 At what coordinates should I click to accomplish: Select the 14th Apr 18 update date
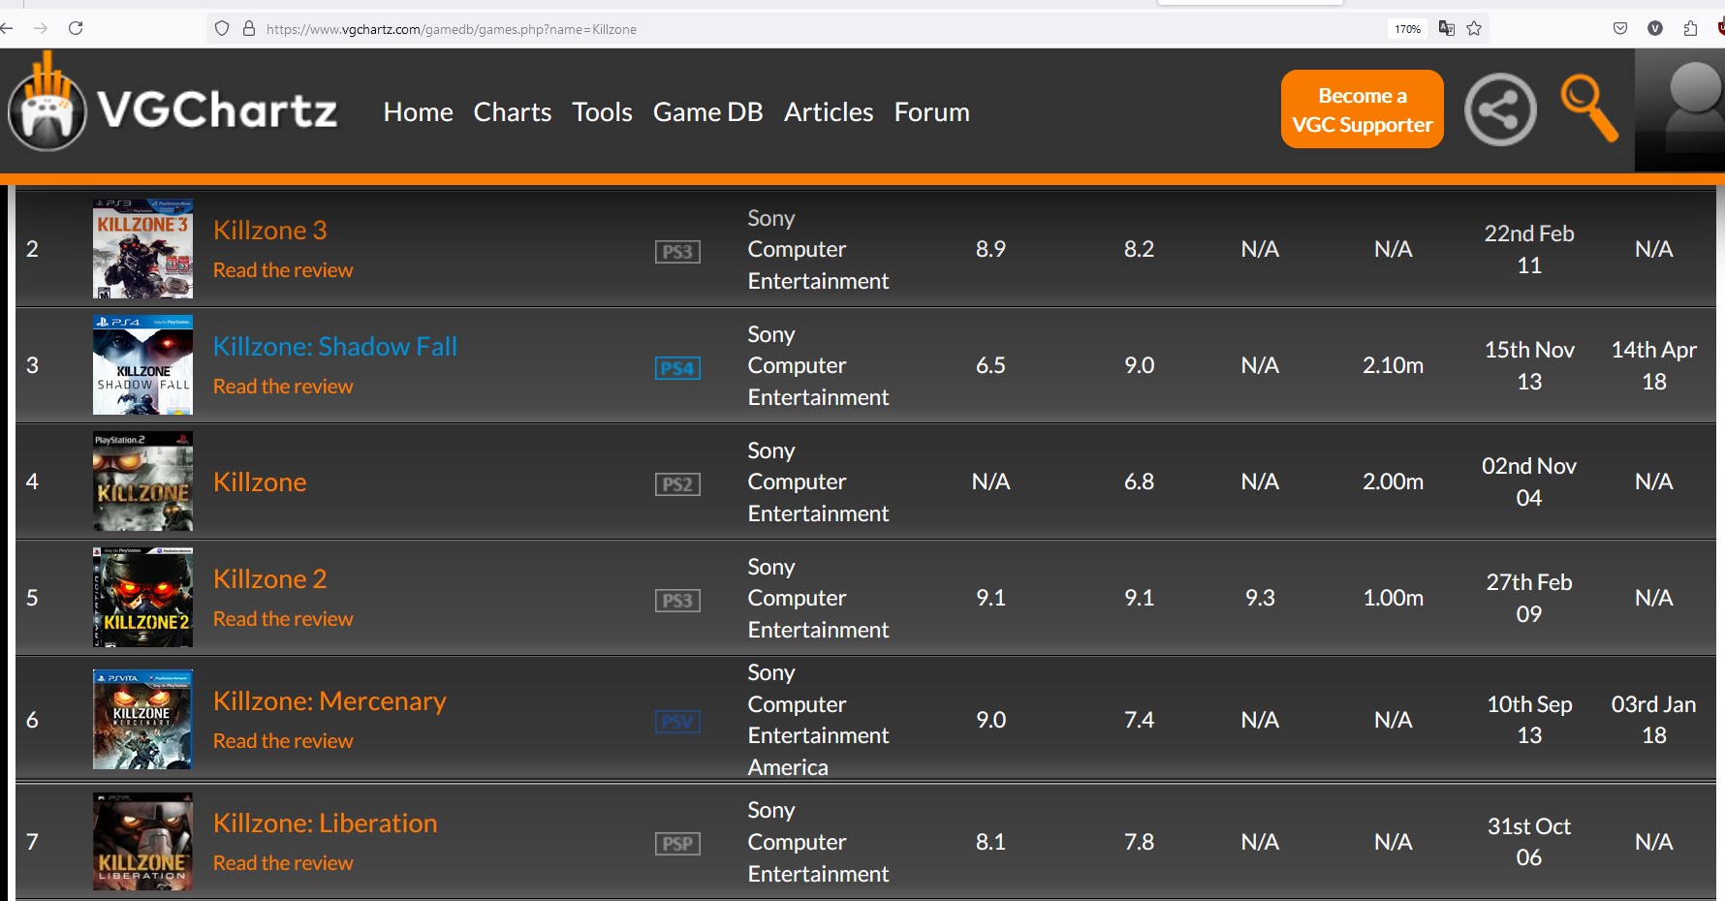(x=1653, y=365)
